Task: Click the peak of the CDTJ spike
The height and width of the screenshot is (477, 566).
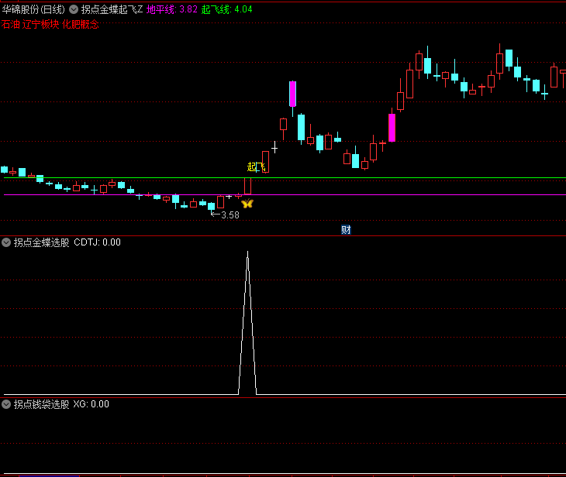Action: 247,253
